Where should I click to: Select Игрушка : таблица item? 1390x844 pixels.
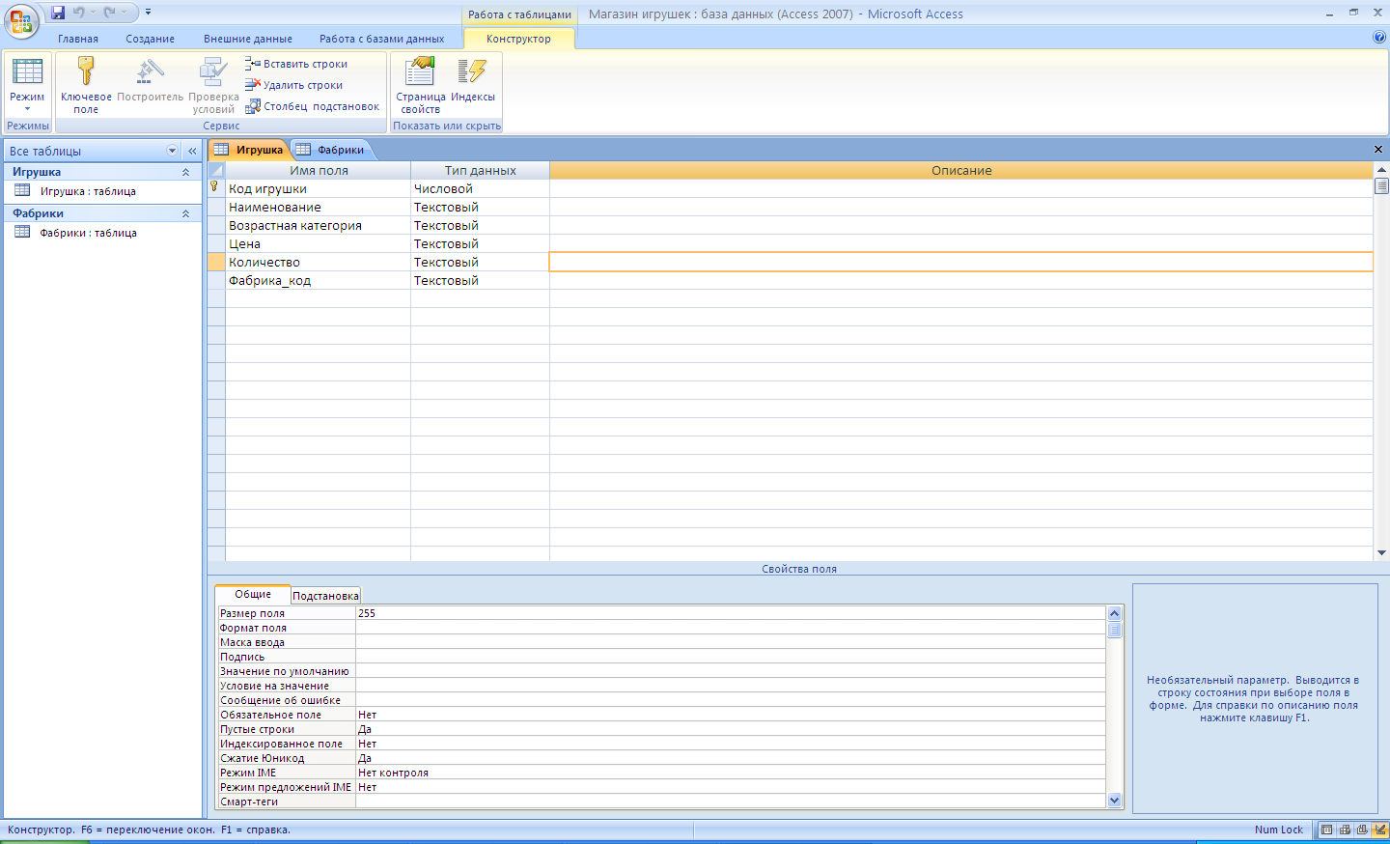(102, 191)
